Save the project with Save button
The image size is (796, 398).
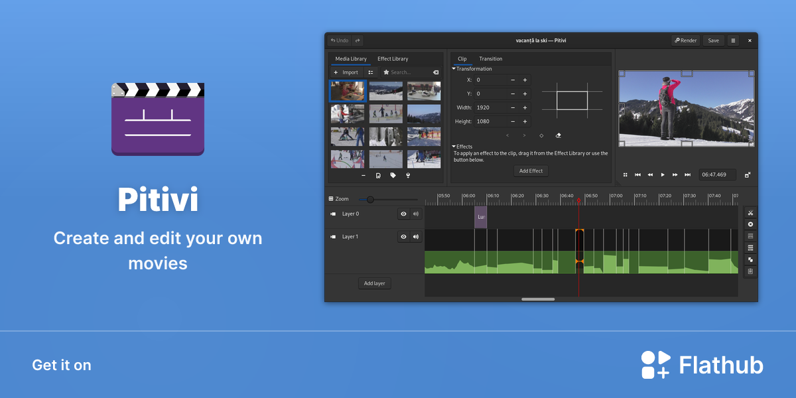pos(713,40)
